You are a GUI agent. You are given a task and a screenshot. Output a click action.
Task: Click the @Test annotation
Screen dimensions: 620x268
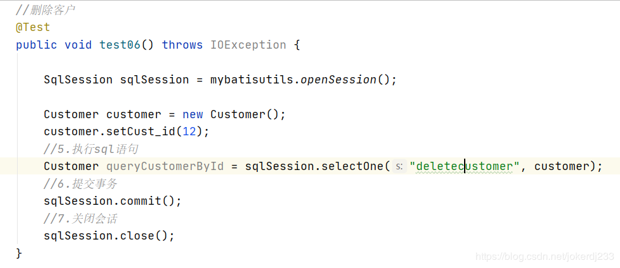point(33,27)
